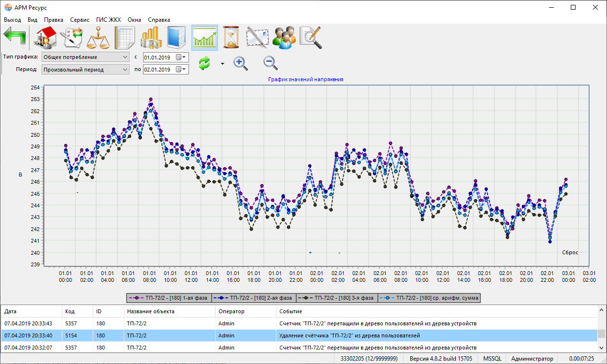Open the users group toolbar icon
Screen dimensions: 607x364
click(x=284, y=38)
